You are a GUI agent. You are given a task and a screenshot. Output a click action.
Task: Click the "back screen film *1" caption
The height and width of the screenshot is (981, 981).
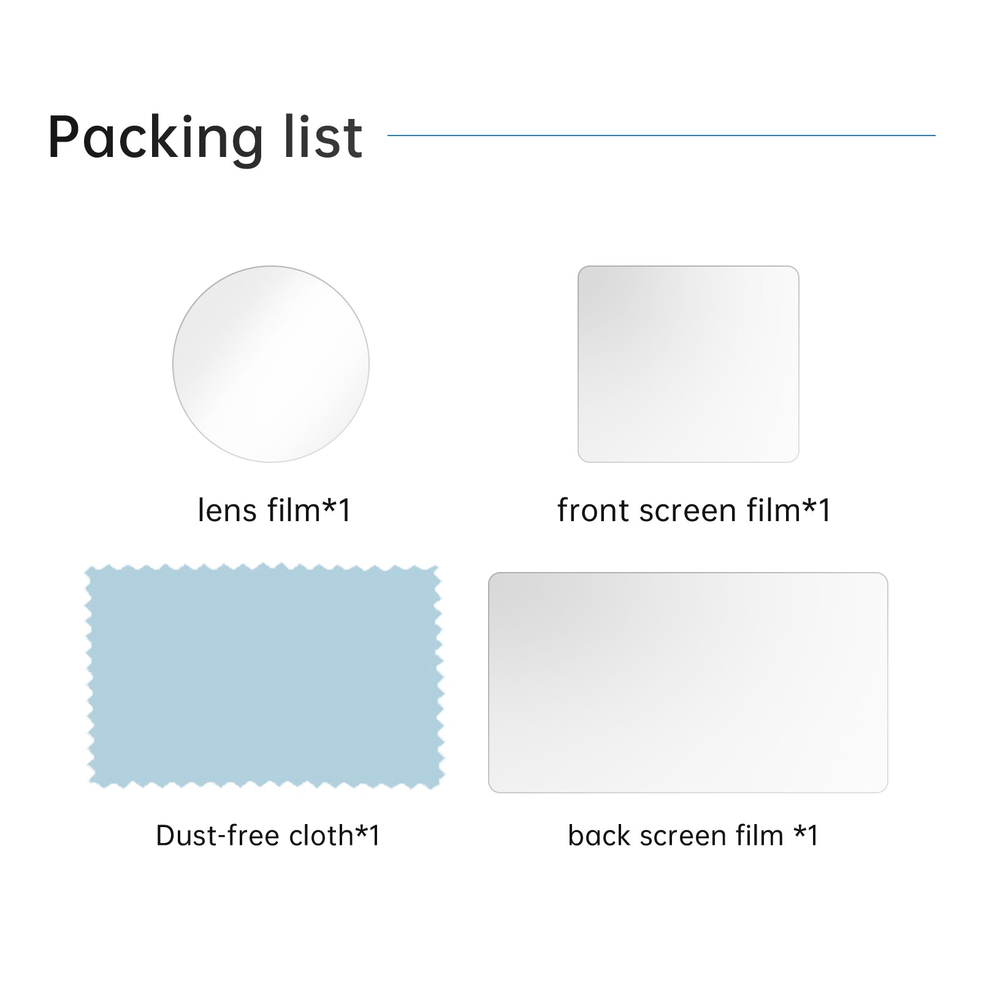tap(693, 835)
